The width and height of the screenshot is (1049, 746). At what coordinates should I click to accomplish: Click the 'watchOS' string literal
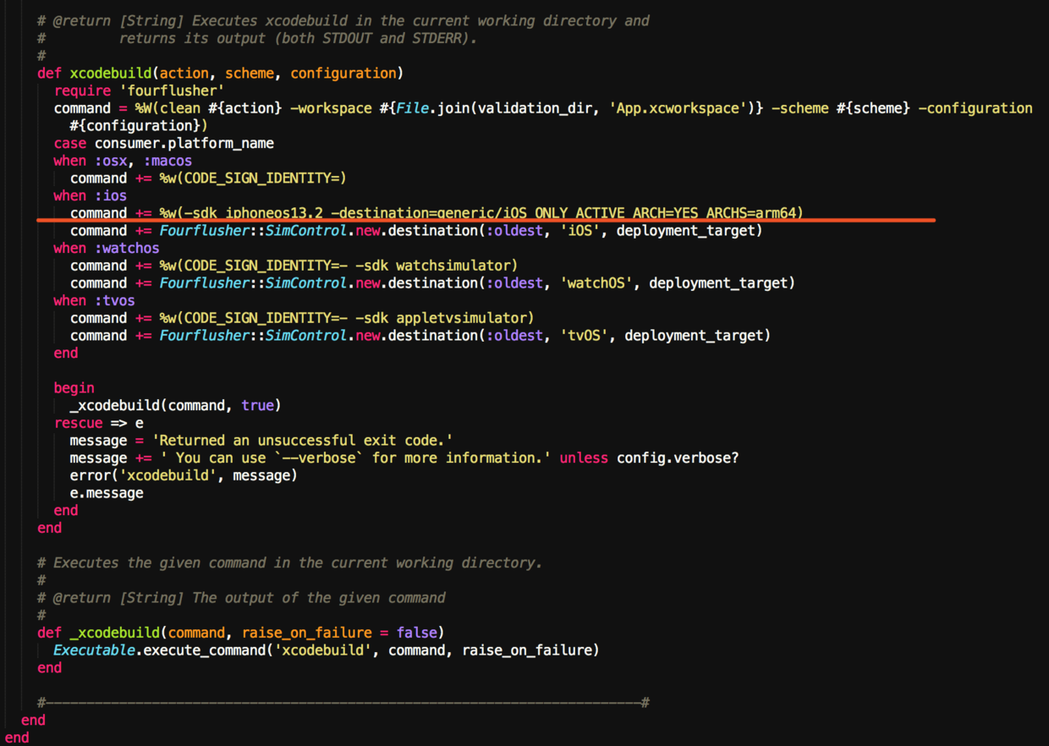click(x=596, y=283)
